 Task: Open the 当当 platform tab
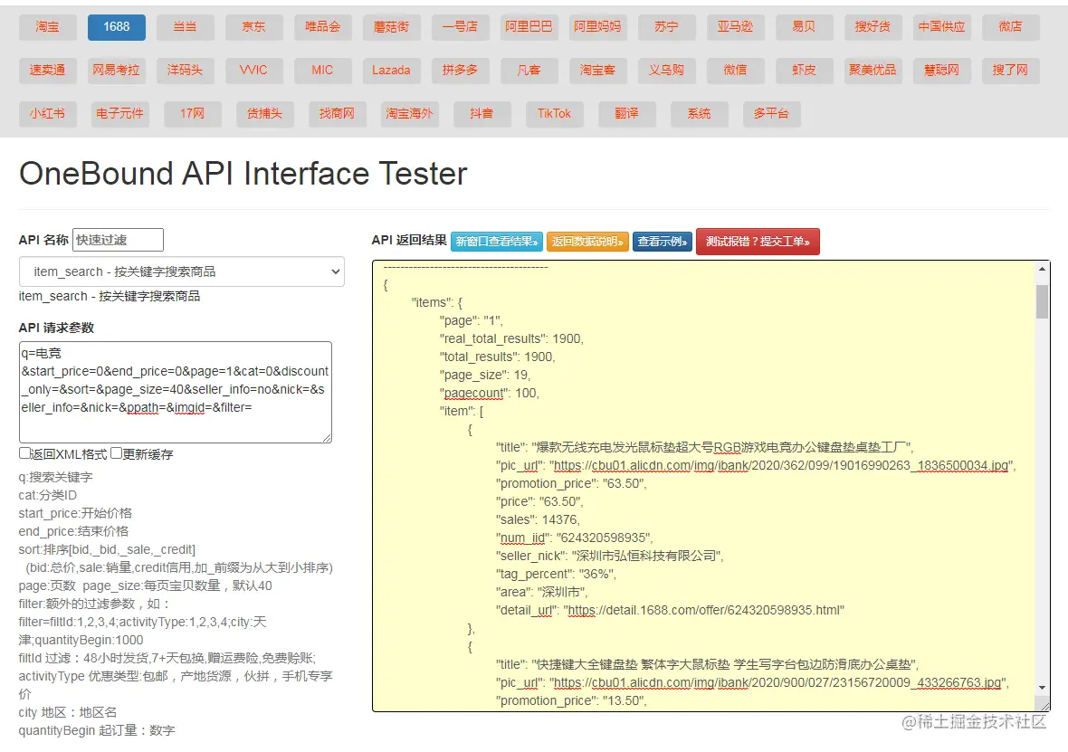pyautogui.click(x=186, y=26)
